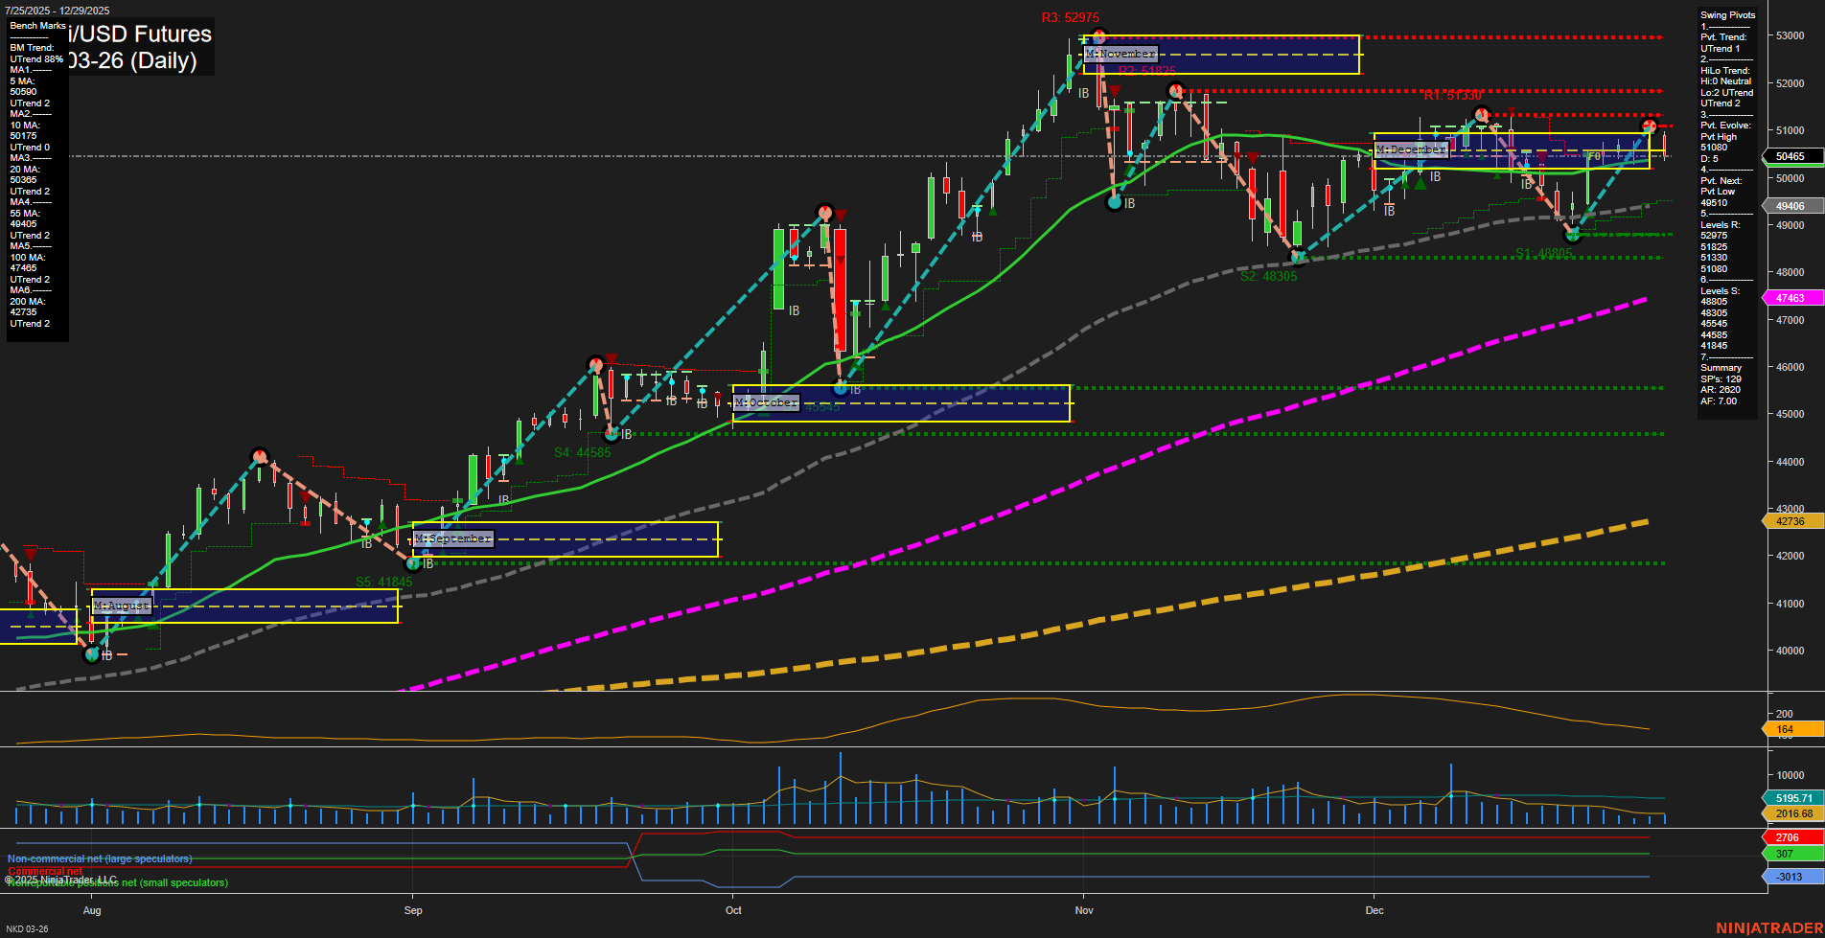Screen dimensions: 1825x938
Task: Select the NKD 03-26 chart tab
Action: click(29, 927)
